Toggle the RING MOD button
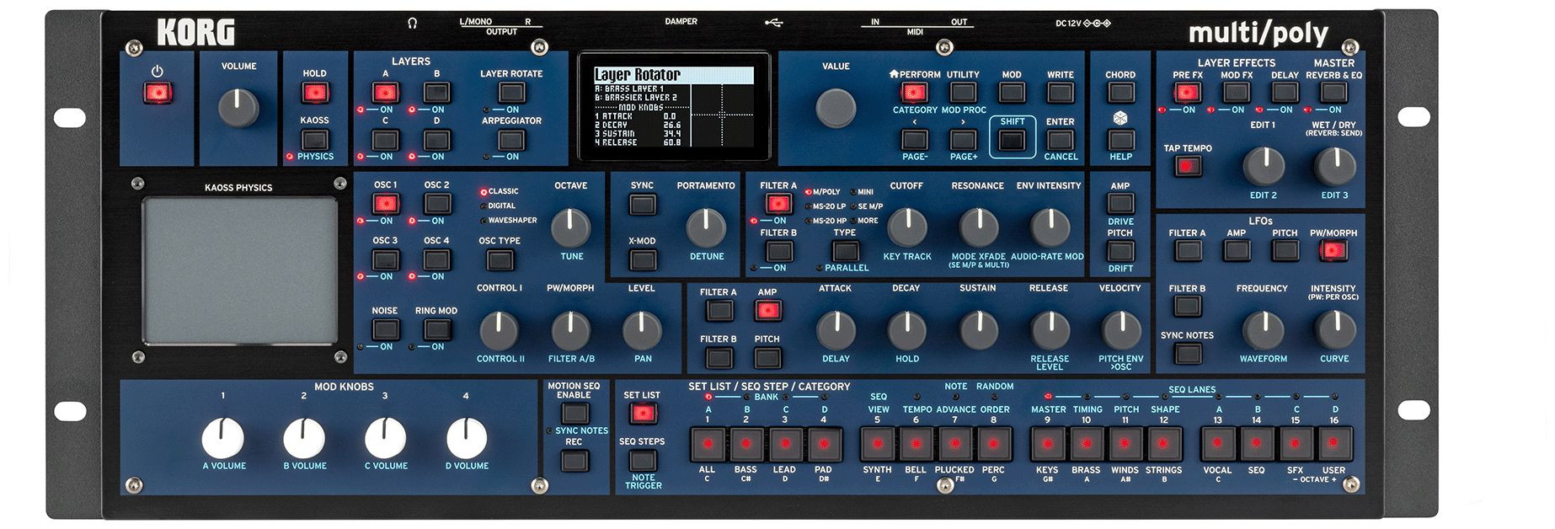 (436, 329)
